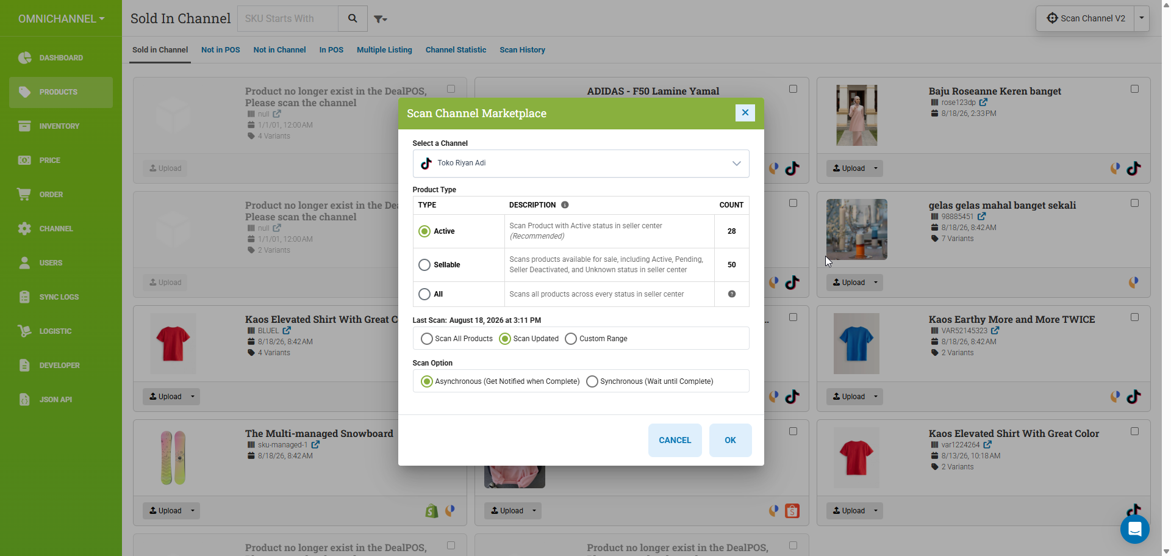Expand Upload dropdown arrow on the BLUEL card
This screenshot has width=1171, height=556.
[x=193, y=397]
